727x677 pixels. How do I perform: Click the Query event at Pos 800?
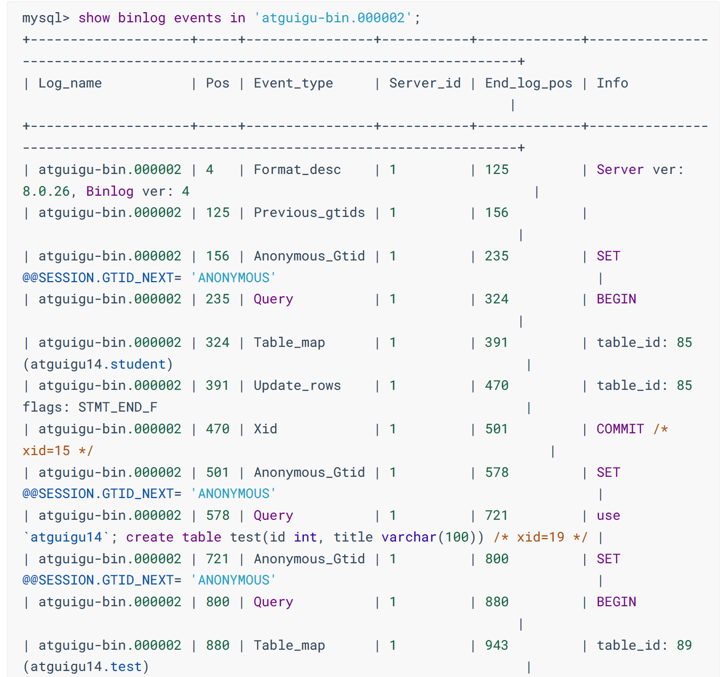point(273,602)
